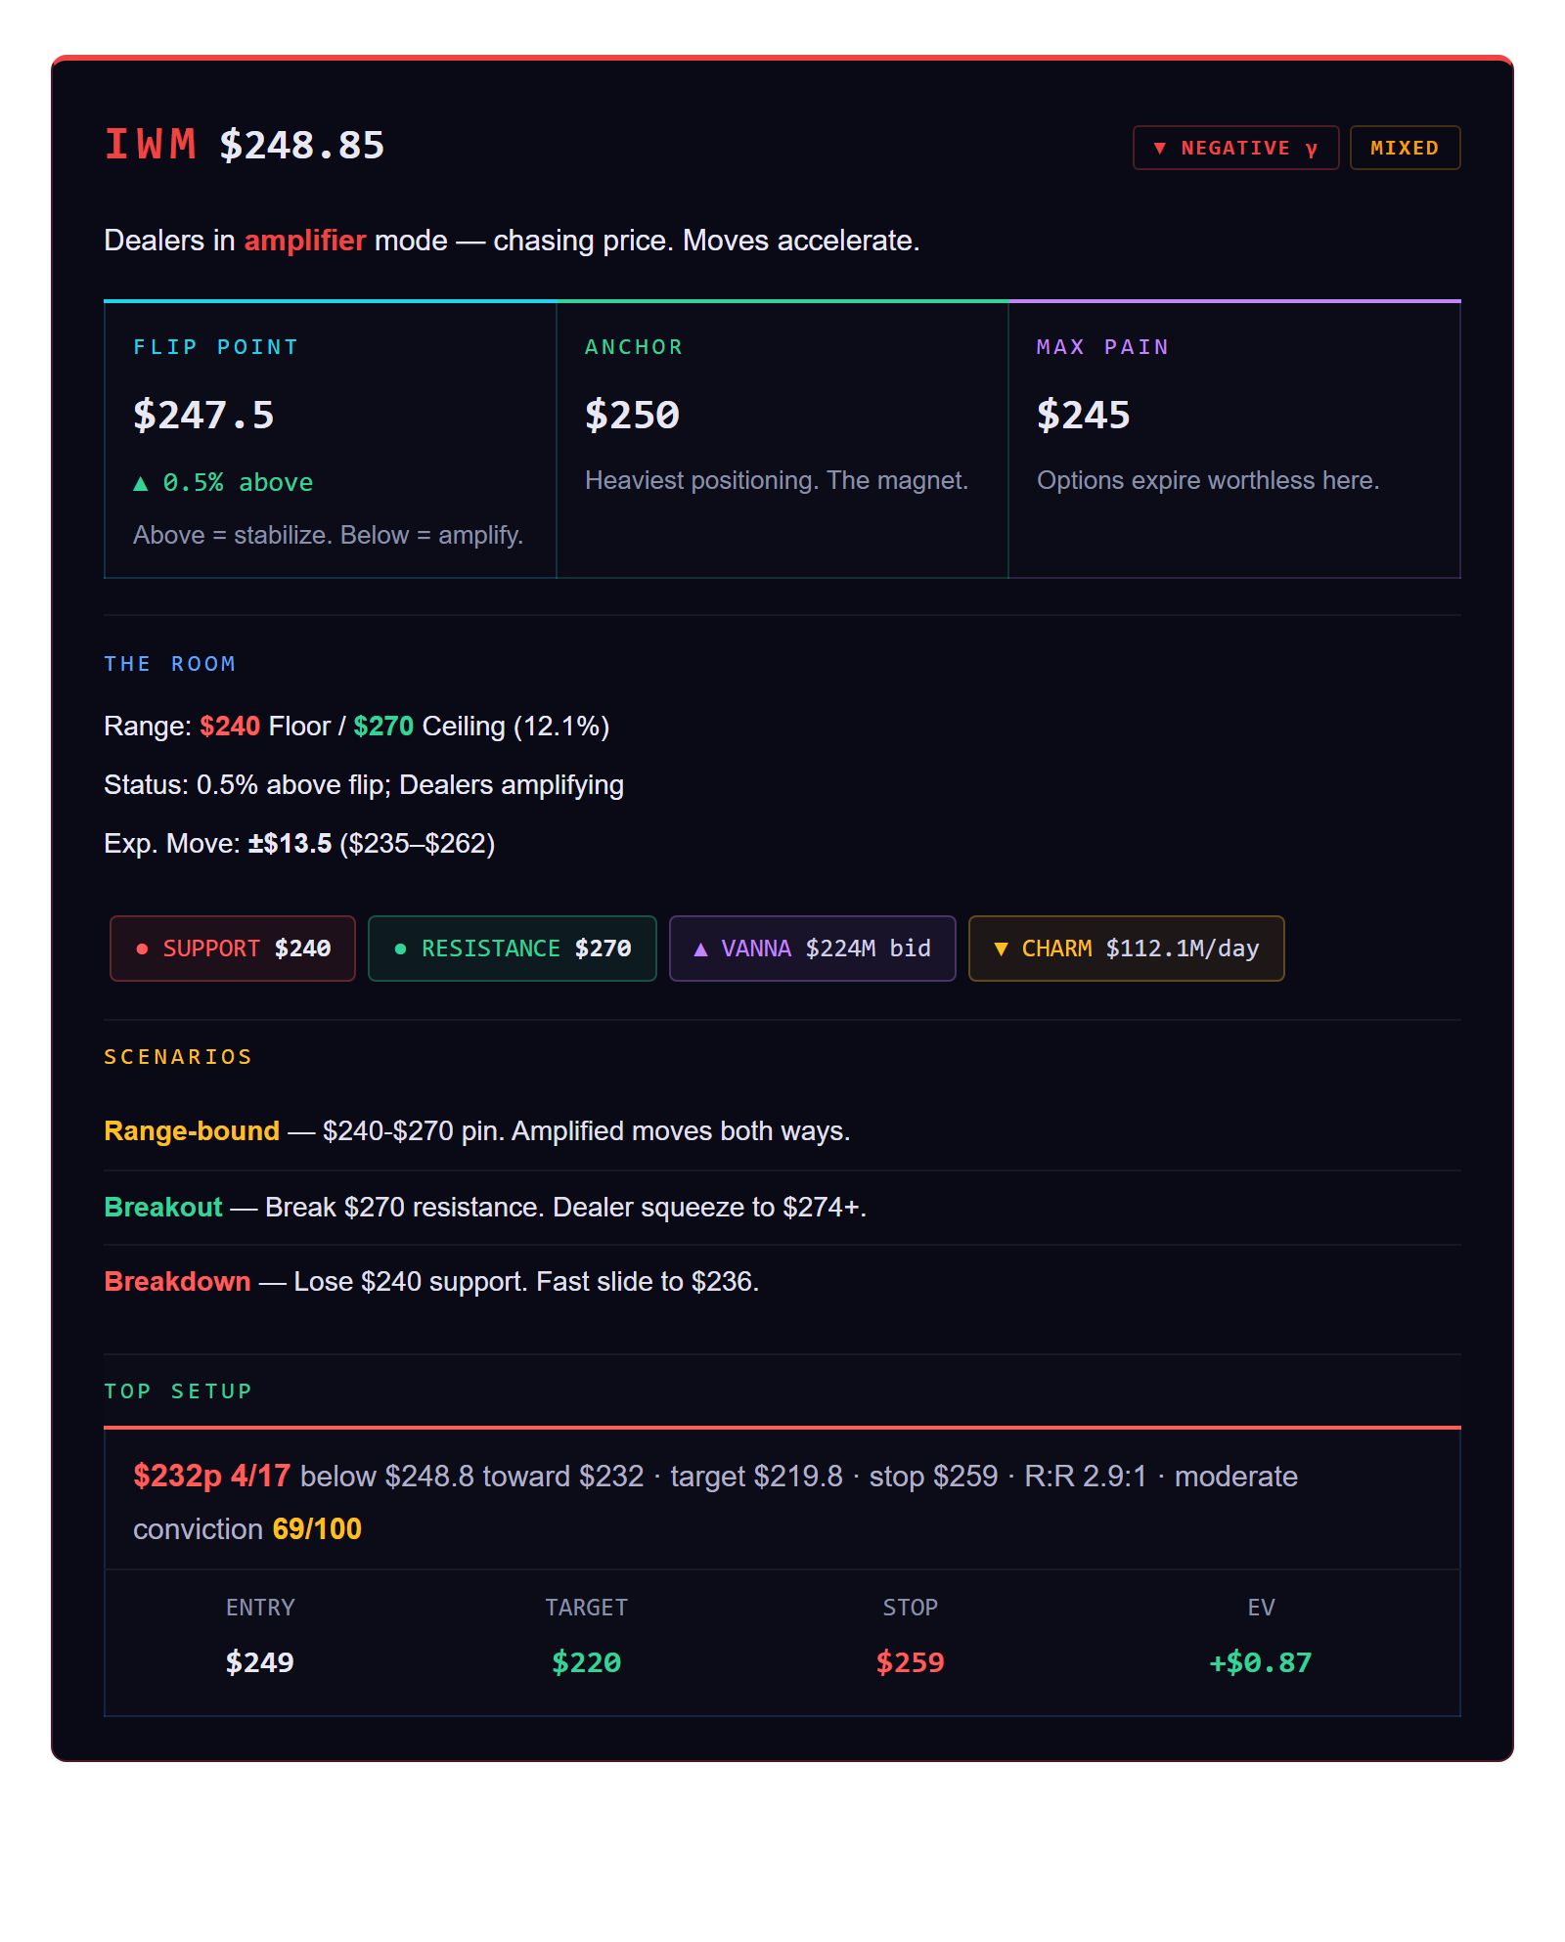
Task: Open the Flip Point $247.5 card
Action: (x=330, y=439)
